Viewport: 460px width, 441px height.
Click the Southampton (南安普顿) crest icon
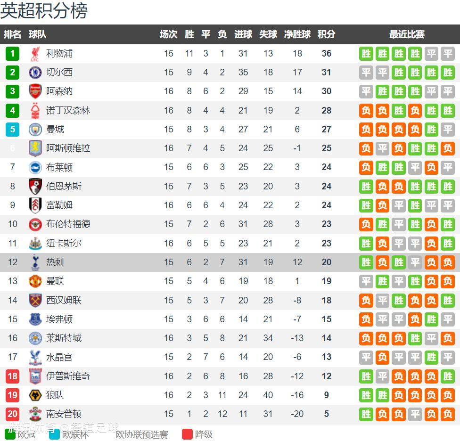coord(35,414)
